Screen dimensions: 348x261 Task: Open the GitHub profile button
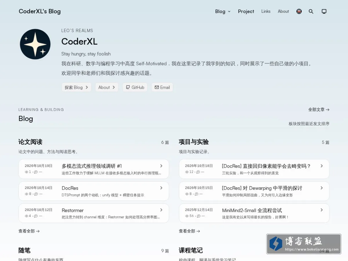135,87
